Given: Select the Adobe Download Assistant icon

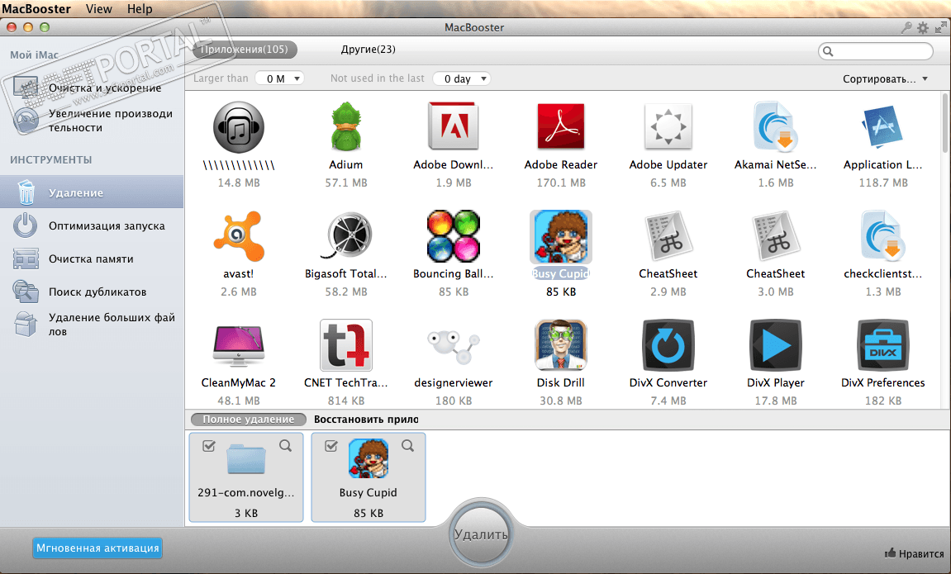Looking at the screenshot, I should pyautogui.click(x=453, y=126).
